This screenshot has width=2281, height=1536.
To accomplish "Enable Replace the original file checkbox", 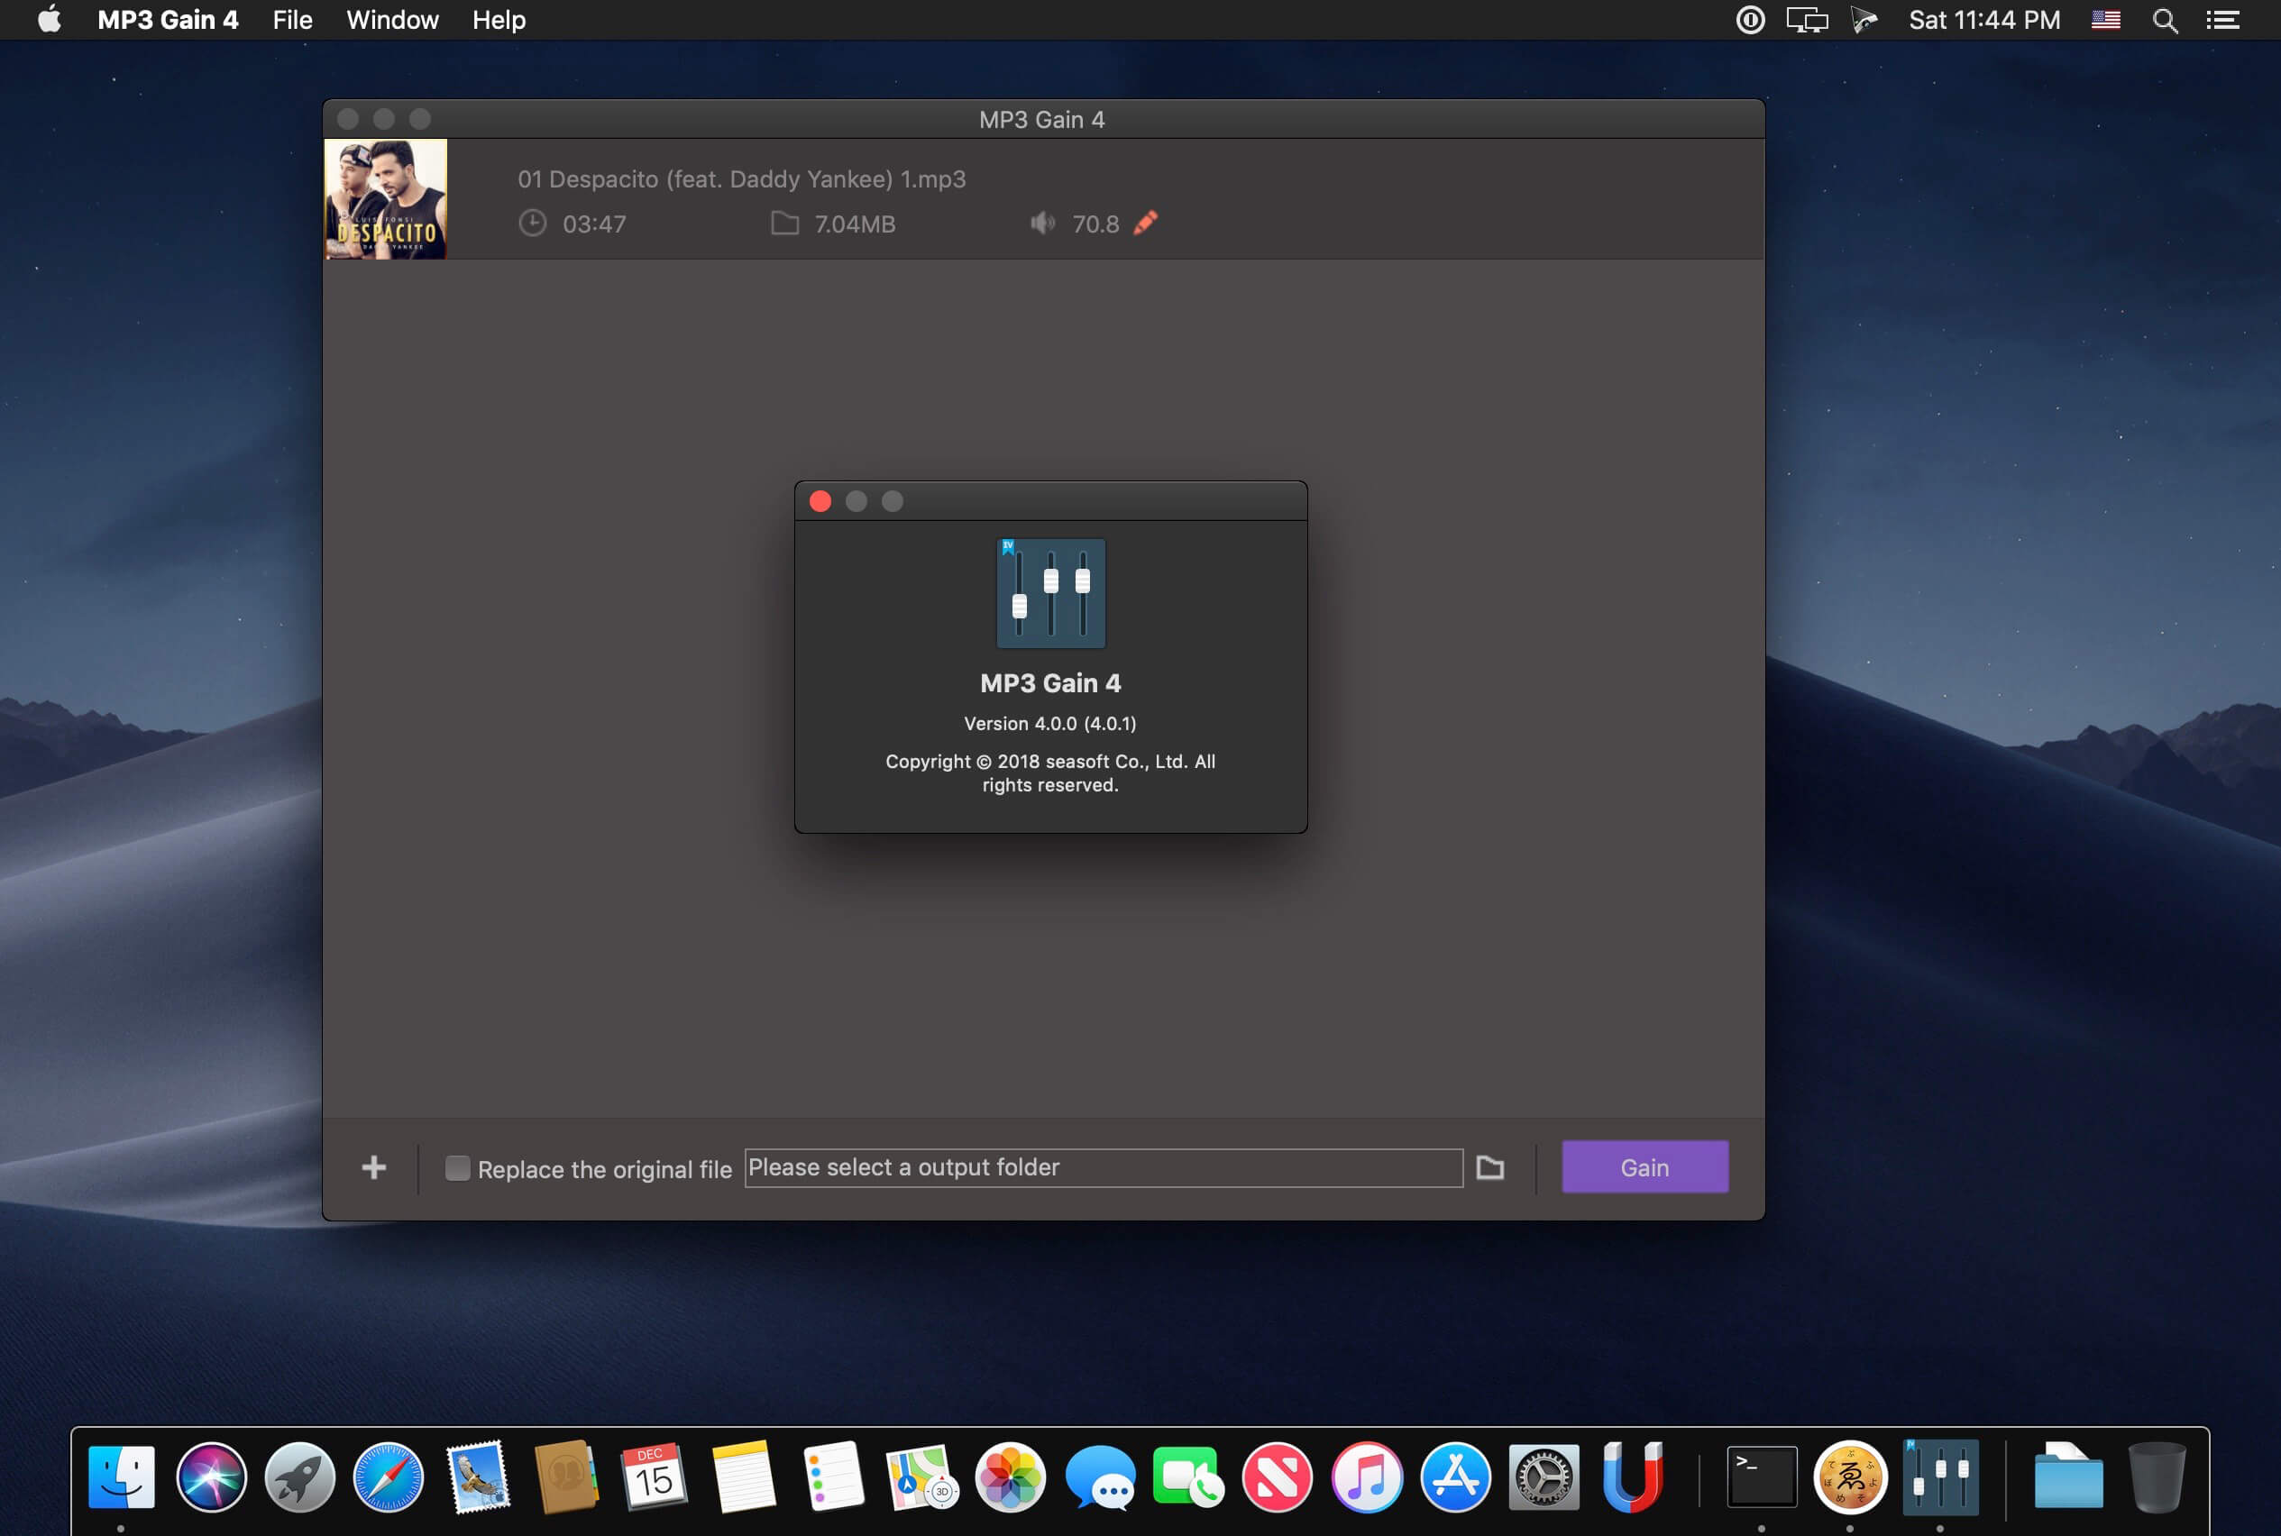I will coord(458,1167).
